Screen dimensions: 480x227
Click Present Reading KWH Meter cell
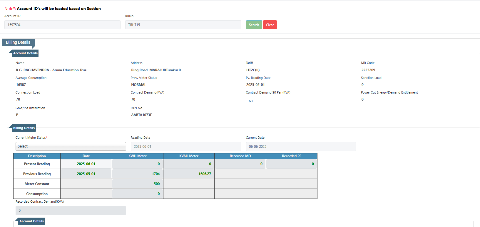tap(138, 164)
